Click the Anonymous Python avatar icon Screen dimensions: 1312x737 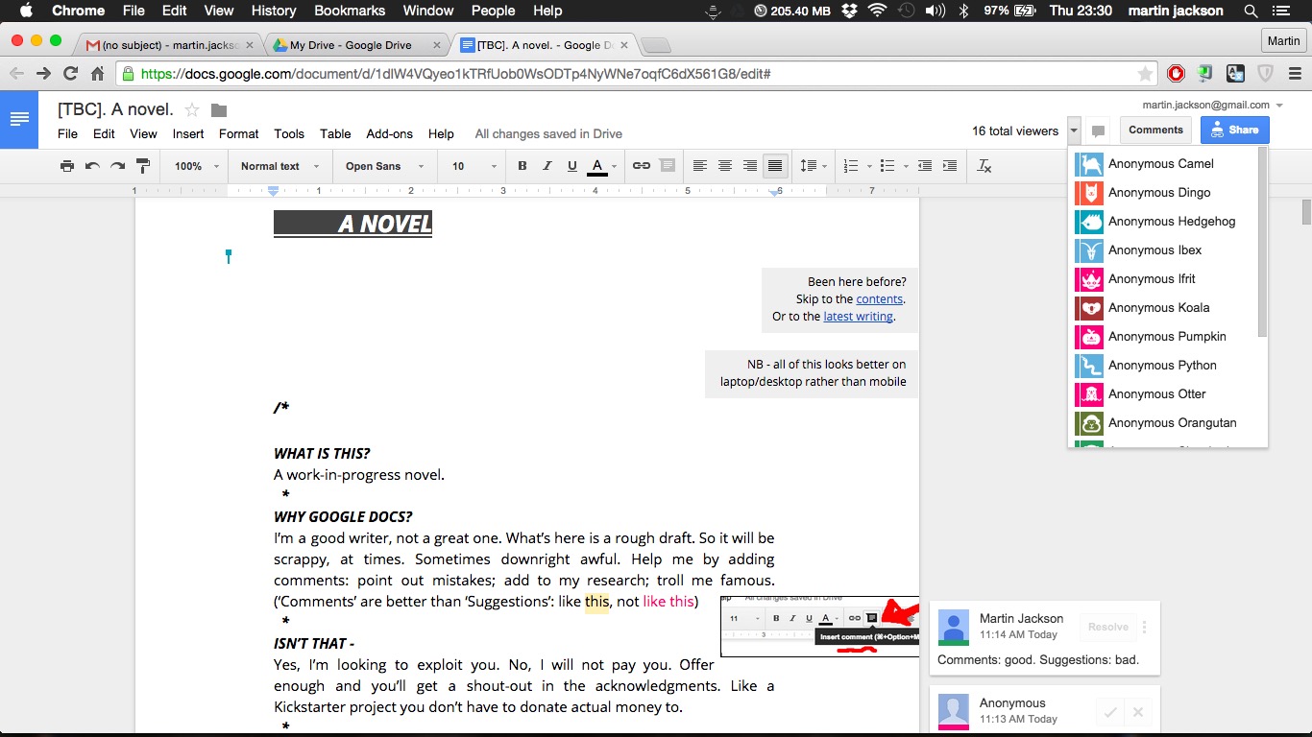point(1089,366)
